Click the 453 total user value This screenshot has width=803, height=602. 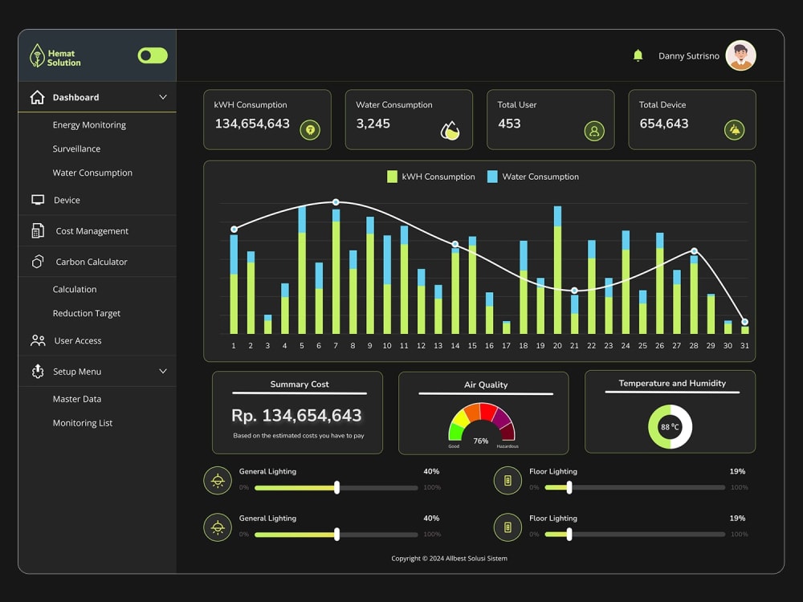tap(509, 124)
